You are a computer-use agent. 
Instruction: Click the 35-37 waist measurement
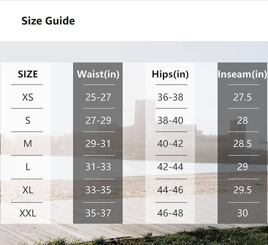pyautogui.click(x=98, y=213)
